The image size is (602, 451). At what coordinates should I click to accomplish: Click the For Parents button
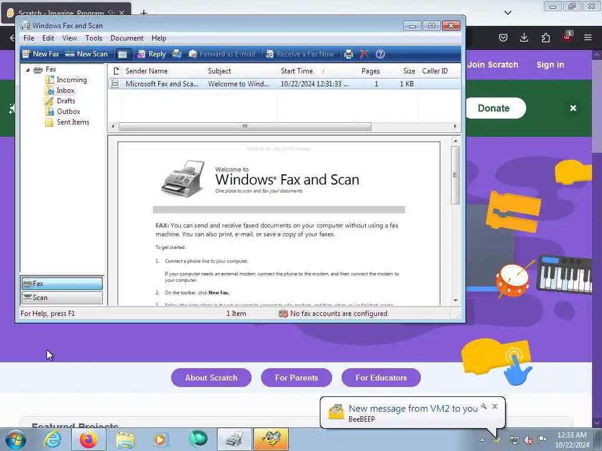click(296, 378)
